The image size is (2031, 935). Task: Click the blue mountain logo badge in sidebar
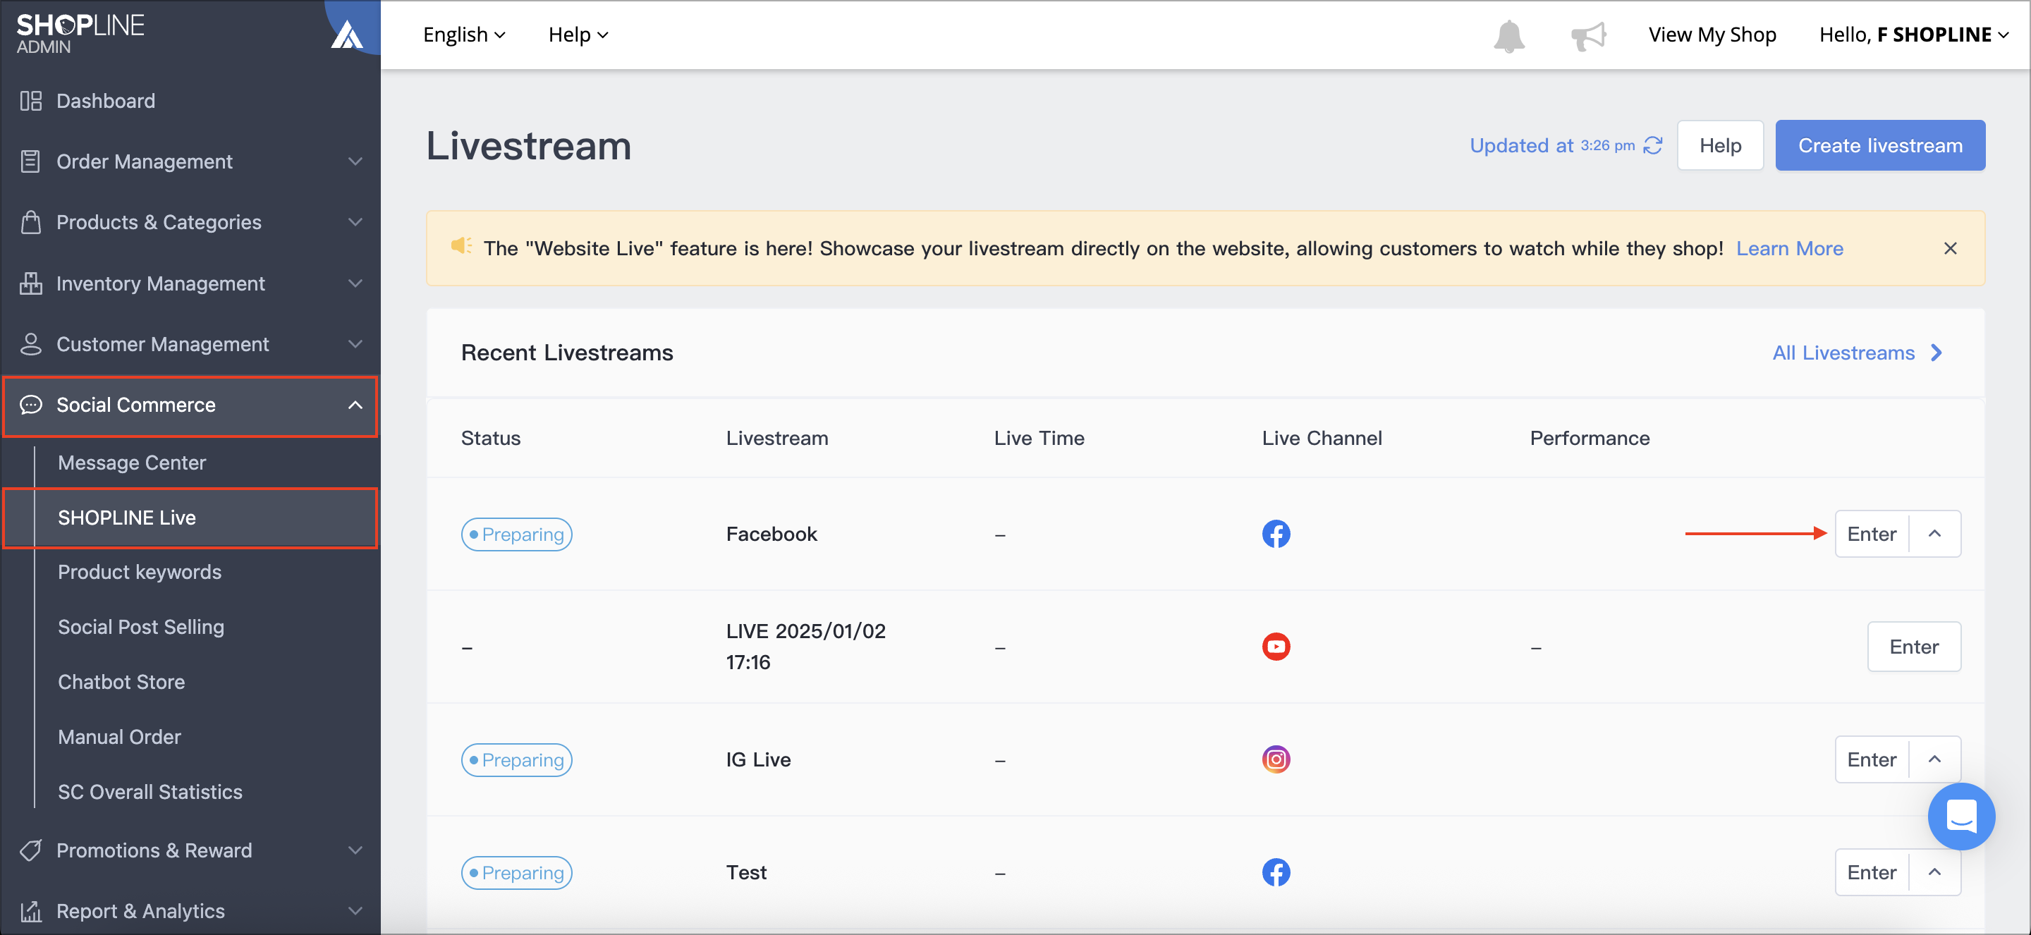pyautogui.click(x=347, y=35)
